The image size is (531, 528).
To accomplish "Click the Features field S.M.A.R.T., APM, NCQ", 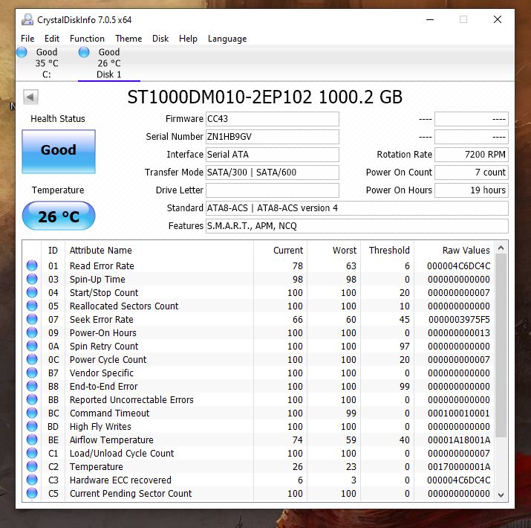I will click(x=357, y=226).
